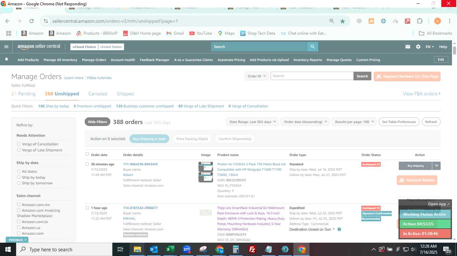Tick the select-all orders checkbox in the header
This screenshot has height=256, width=457.
(x=87, y=154)
